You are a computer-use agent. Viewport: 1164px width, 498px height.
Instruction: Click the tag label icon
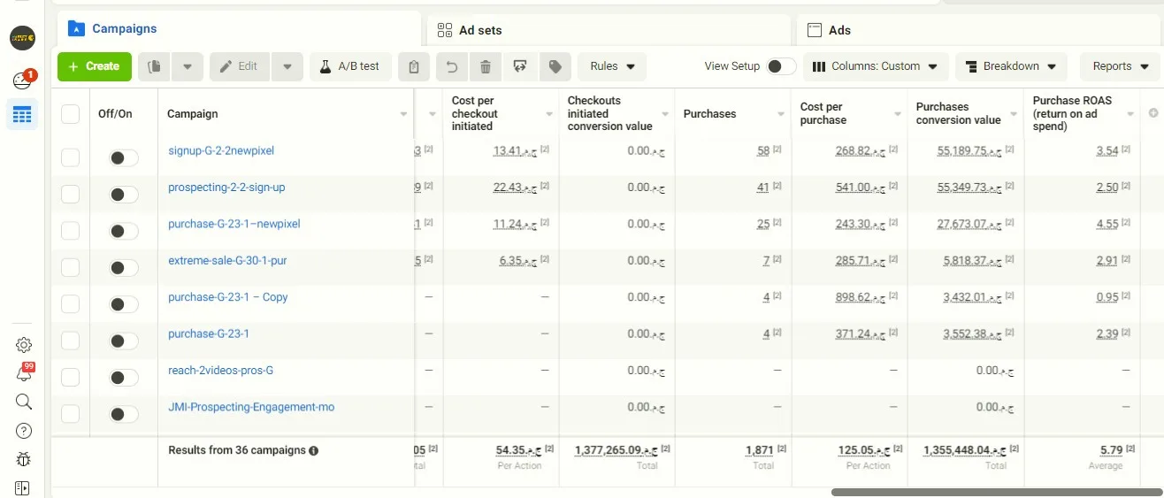click(x=555, y=66)
